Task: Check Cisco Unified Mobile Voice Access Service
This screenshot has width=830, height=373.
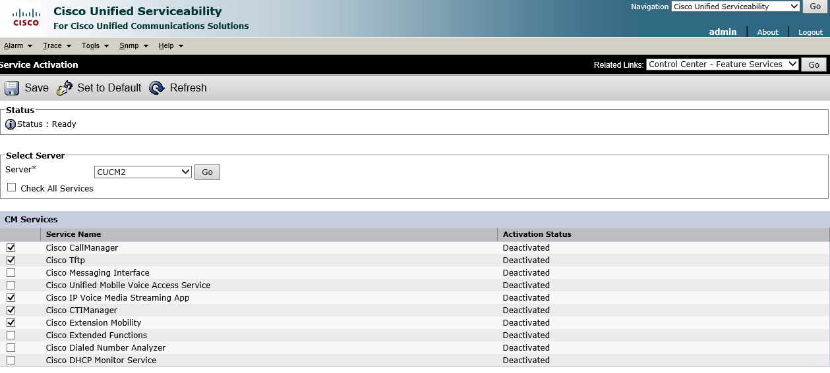Action: tap(11, 286)
